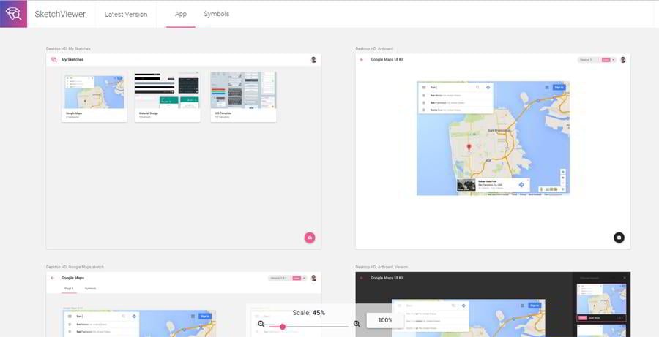The image size is (659, 337).
Task: Click the zoom out magnifier icon
Action: click(x=261, y=324)
